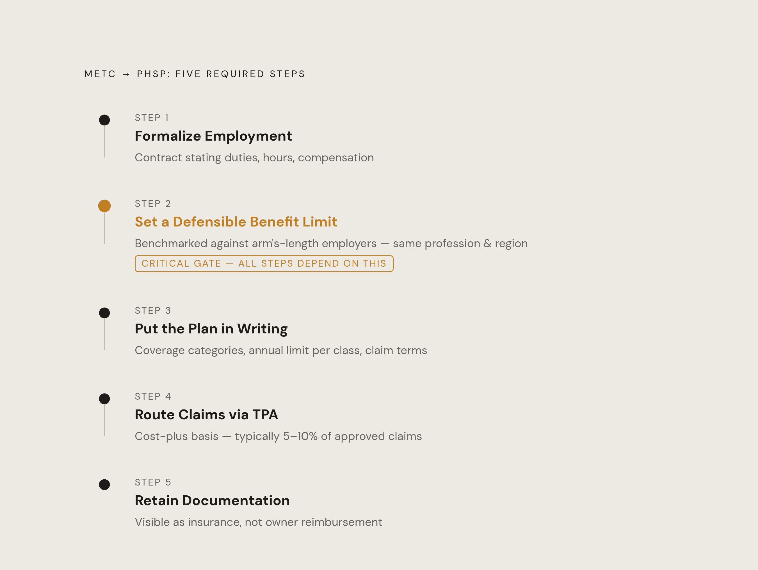
Task: Click the arrow in the page title
Action: pyautogui.click(x=126, y=74)
